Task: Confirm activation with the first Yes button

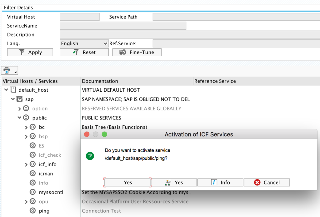Action: (x=127, y=182)
